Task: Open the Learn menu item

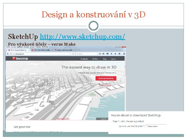Action: pos(113,59)
